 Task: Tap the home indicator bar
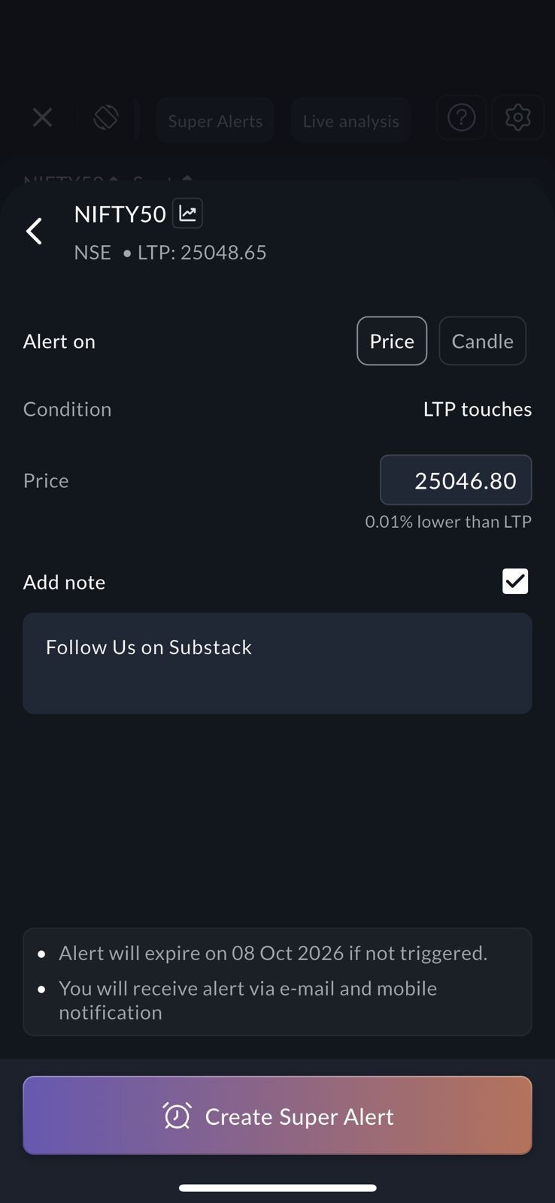[x=277, y=1188]
